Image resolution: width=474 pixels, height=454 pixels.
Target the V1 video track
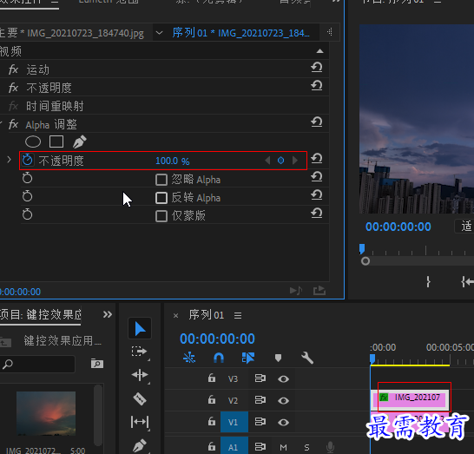pyautogui.click(x=234, y=422)
